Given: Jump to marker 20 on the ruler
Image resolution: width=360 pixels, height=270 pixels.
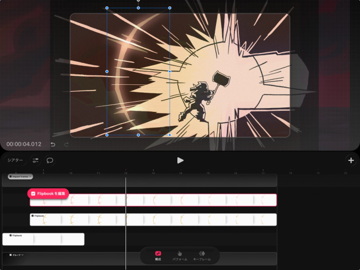Looking at the screenshot, I should [x=345, y=172].
